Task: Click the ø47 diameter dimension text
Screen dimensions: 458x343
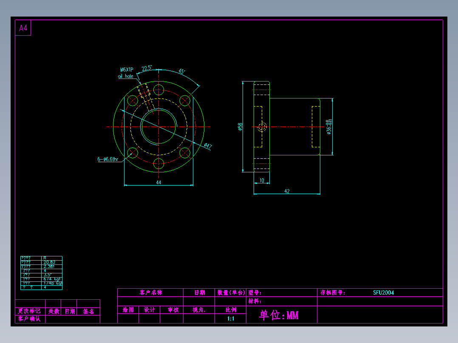Action: [208, 145]
